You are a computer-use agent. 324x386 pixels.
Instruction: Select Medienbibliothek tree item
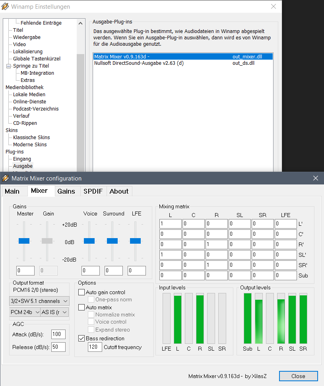[x=25, y=87]
